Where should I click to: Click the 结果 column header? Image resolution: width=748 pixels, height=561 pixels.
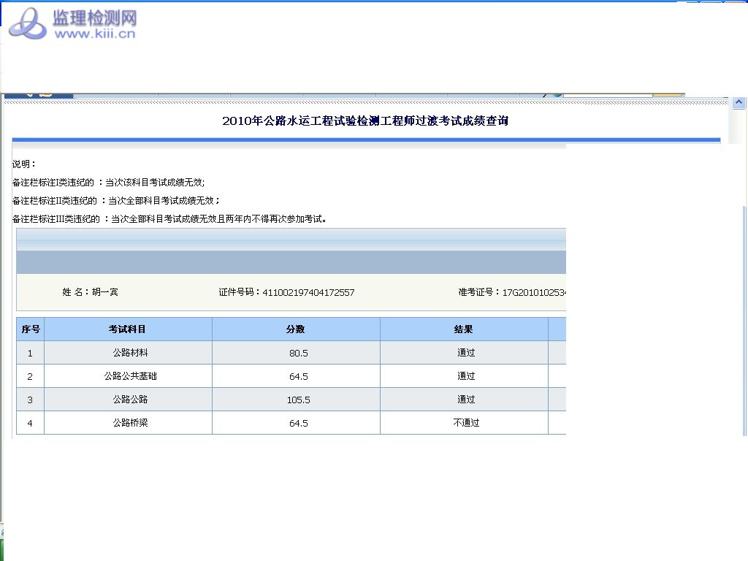pos(464,329)
